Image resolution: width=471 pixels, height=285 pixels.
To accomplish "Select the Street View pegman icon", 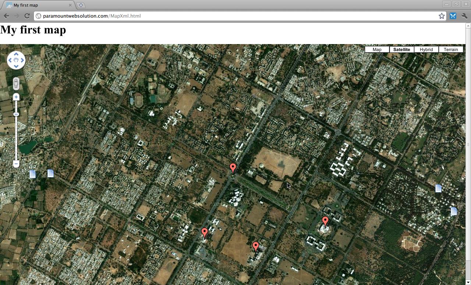I will pyautogui.click(x=16, y=84).
